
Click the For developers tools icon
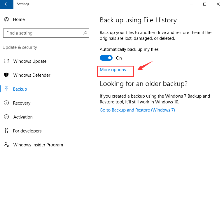pyautogui.click(x=6, y=131)
